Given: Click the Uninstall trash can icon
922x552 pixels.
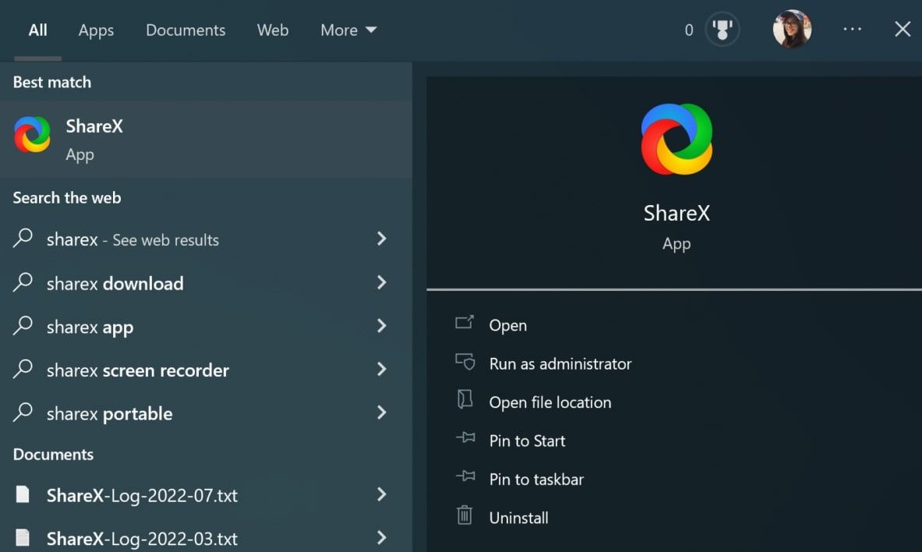Looking at the screenshot, I should pyautogui.click(x=465, y=517).
